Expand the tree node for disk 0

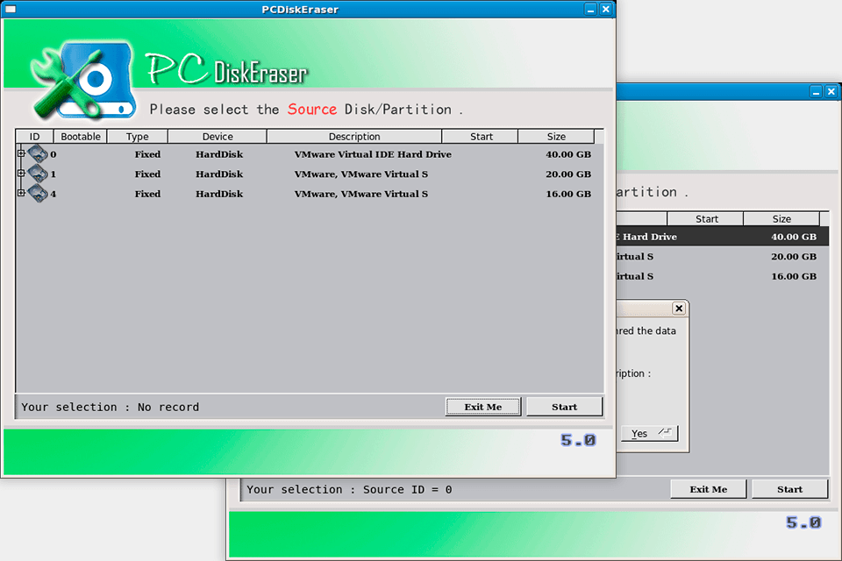tap(20, 153)
